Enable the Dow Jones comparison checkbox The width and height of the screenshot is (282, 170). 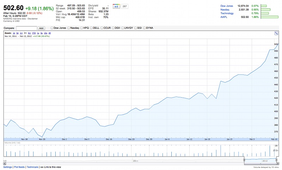click(52, 28)
